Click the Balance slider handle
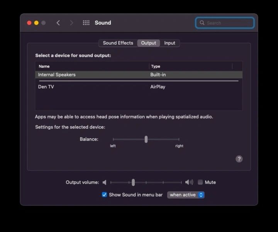Image resolution: width=278 pixels, height=232 pixels. coord(146,139)
